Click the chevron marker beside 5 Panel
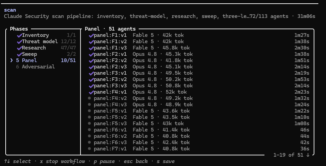This screenshot has height=166, width=326. pos(12,60)
